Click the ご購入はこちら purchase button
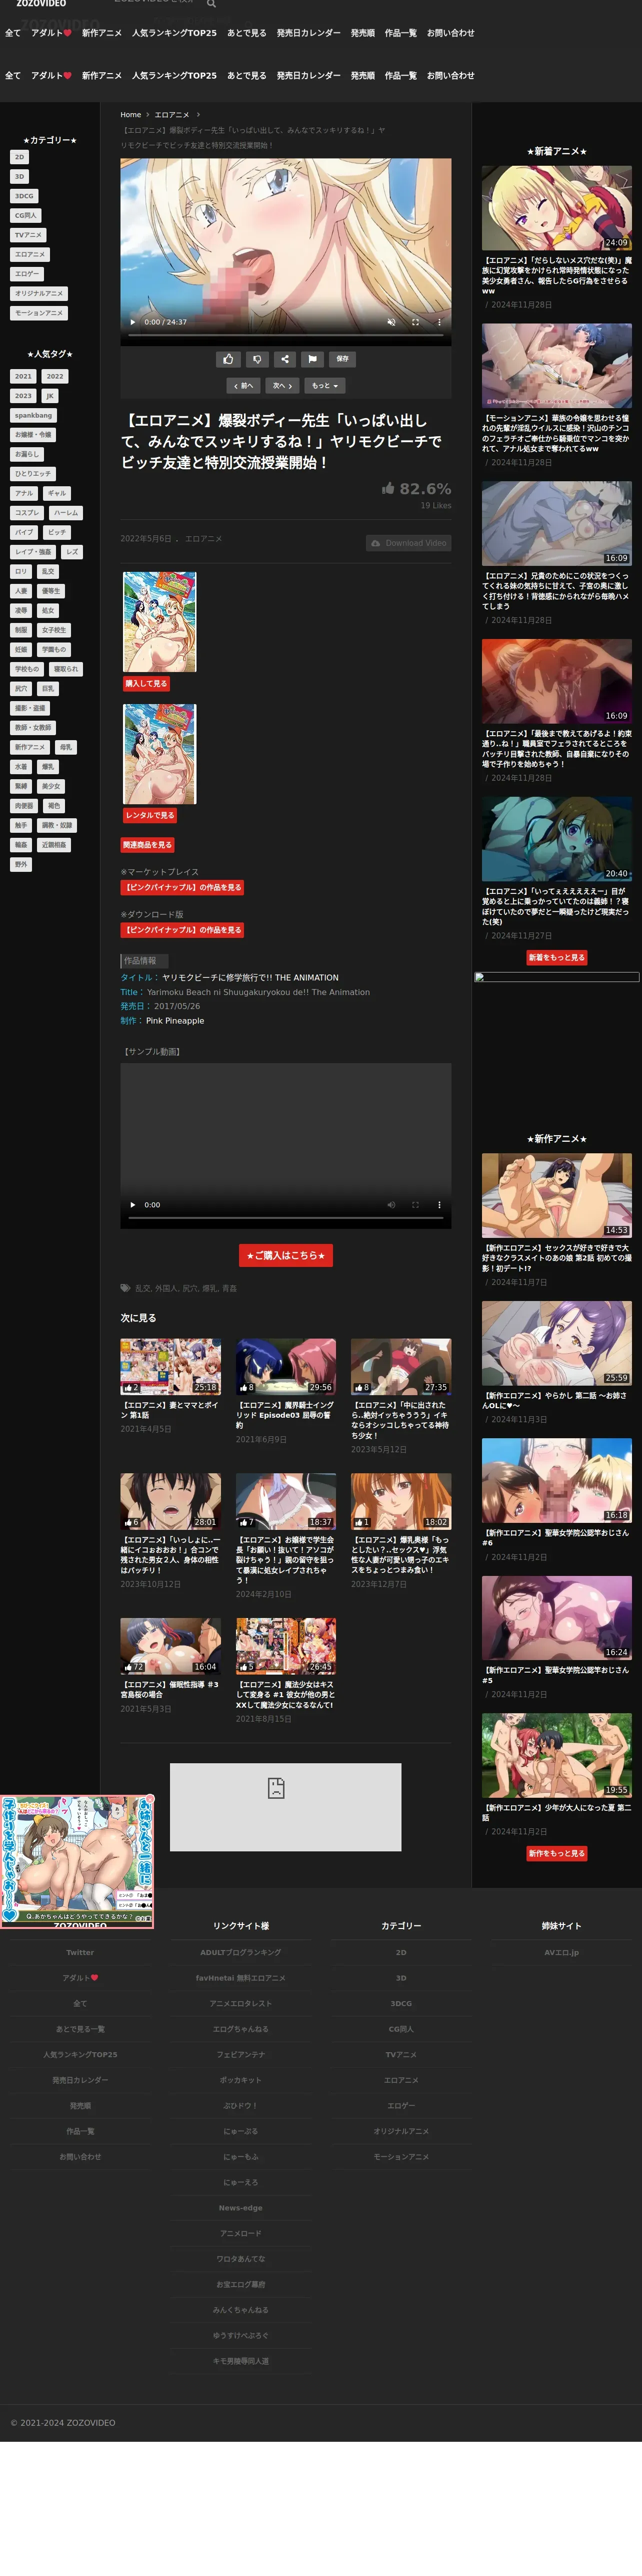 [285, 1256]
